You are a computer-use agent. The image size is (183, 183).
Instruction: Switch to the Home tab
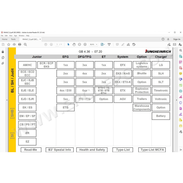(5, 39)
